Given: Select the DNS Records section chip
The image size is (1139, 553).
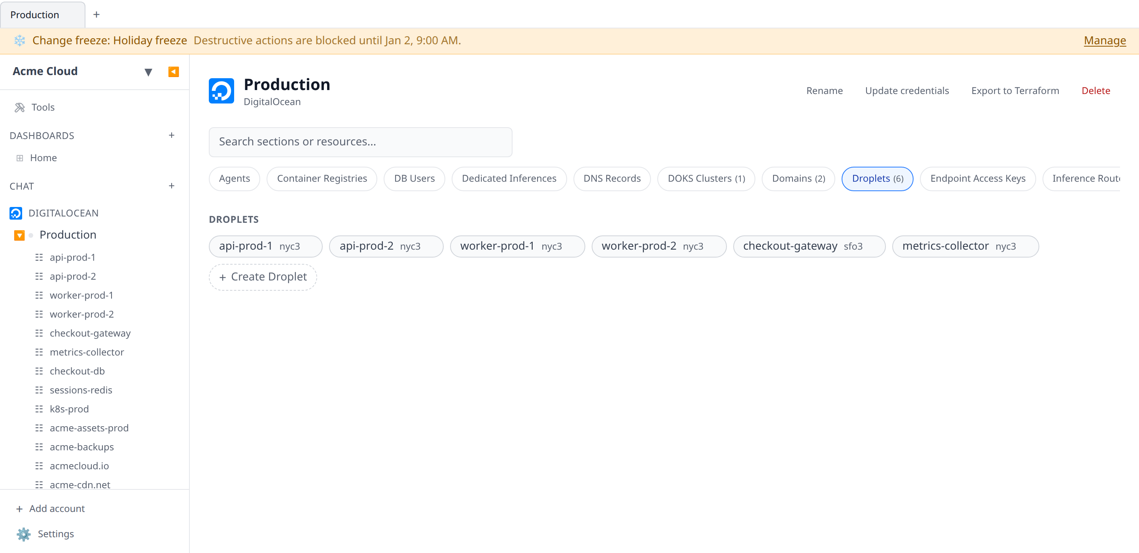Looking at the screenshot, I should pos(612,179).
